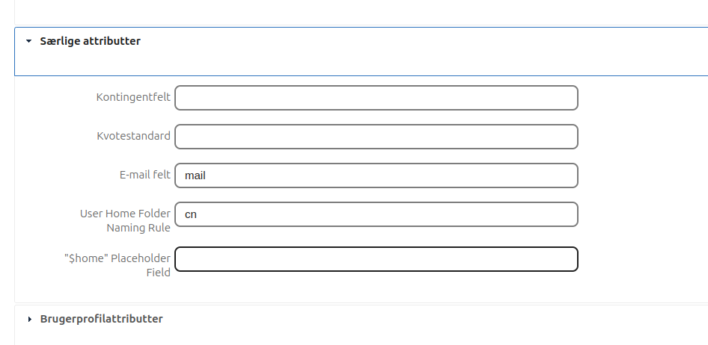Click the Kontingentfelt label
Image resolution: width=708 pixels, height=345 pixels.
[133, 98]
